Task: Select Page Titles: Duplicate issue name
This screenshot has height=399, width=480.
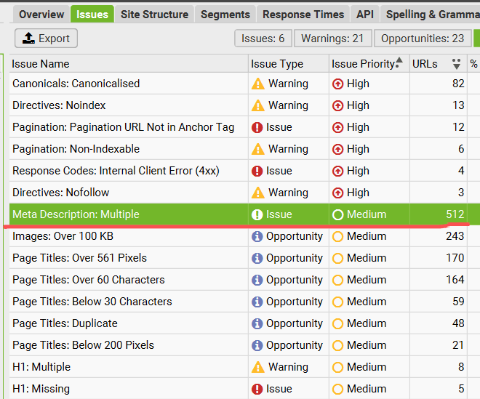Action: click(x=65, y=323)
